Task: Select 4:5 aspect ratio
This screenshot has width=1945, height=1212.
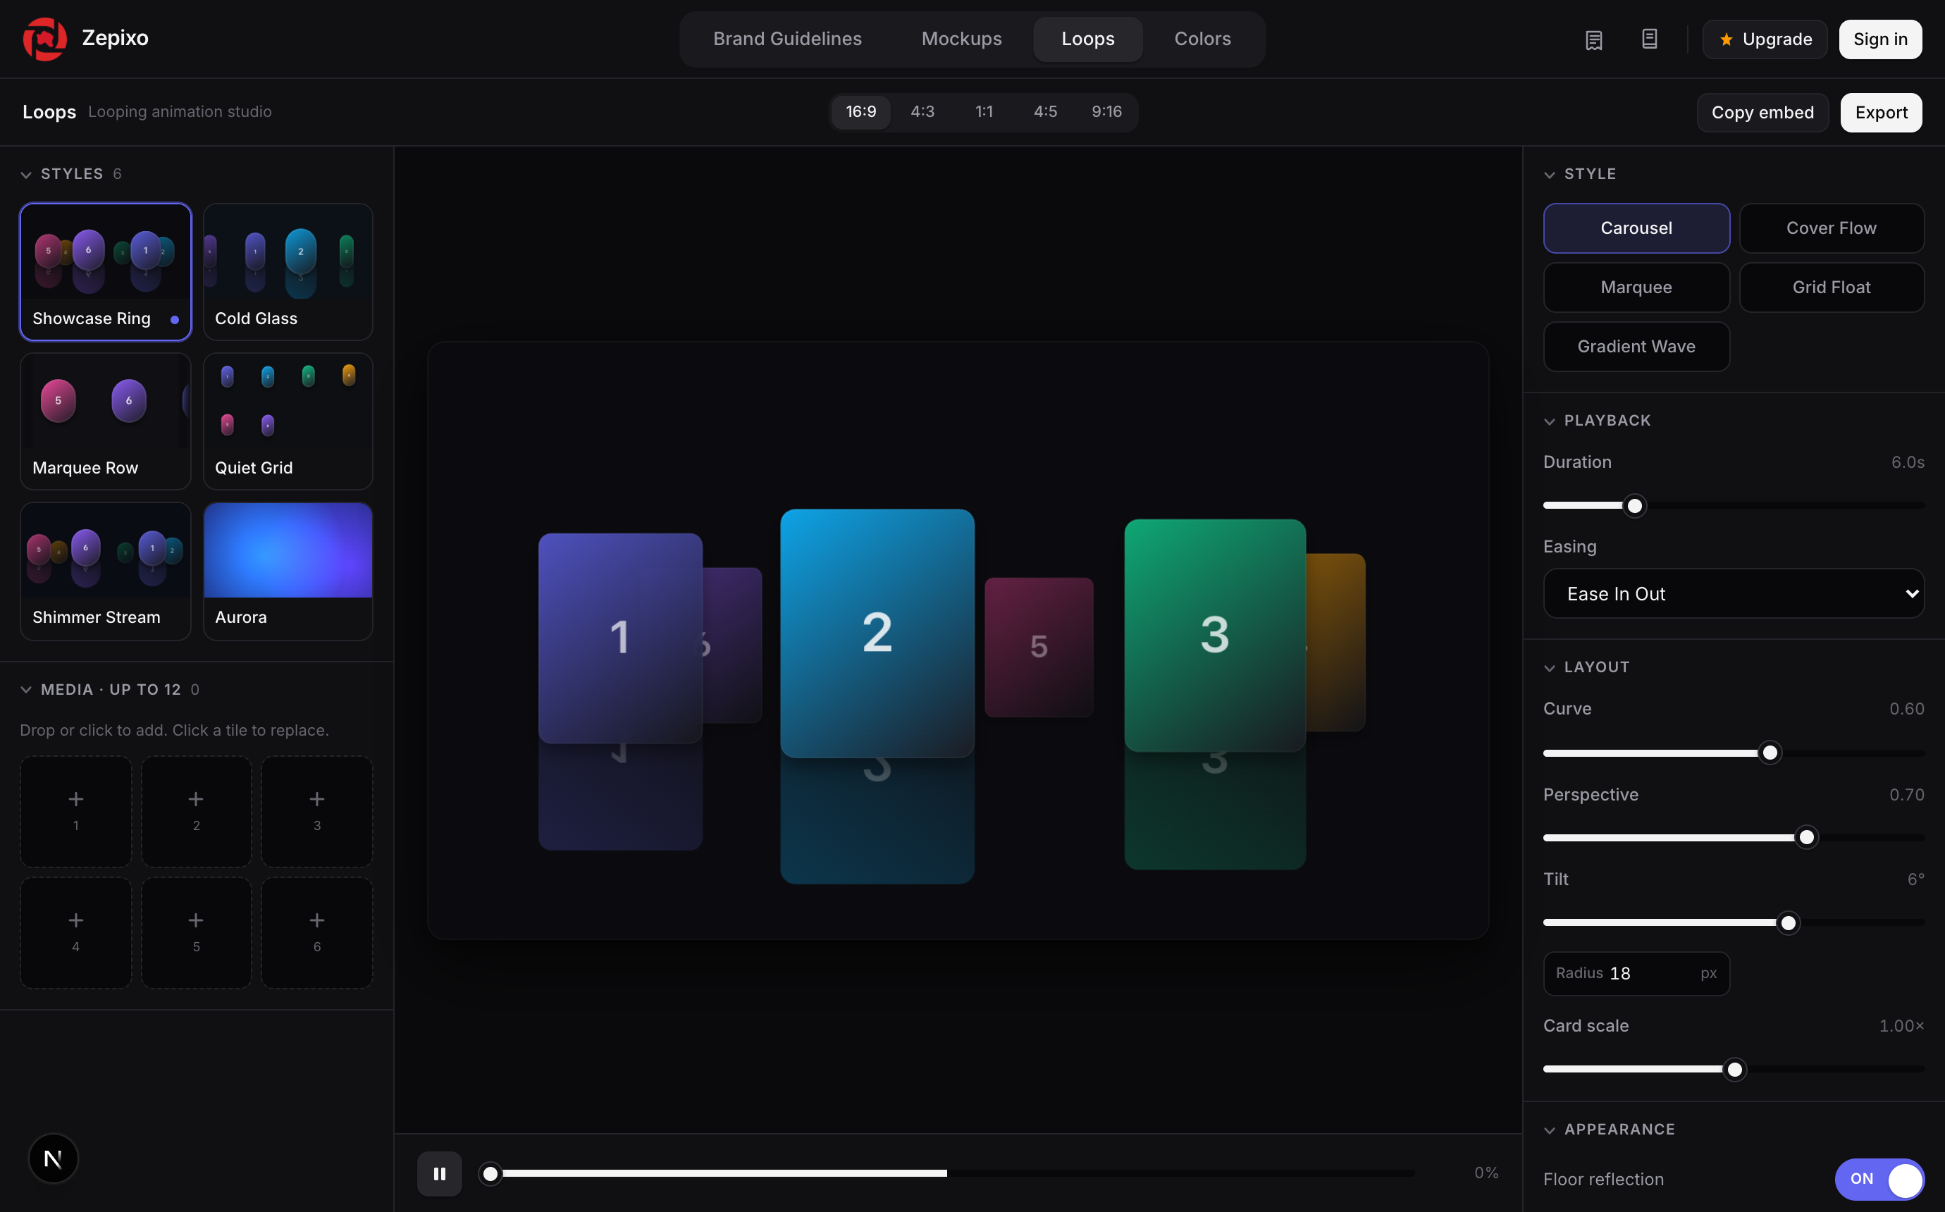Action: 1045,111
